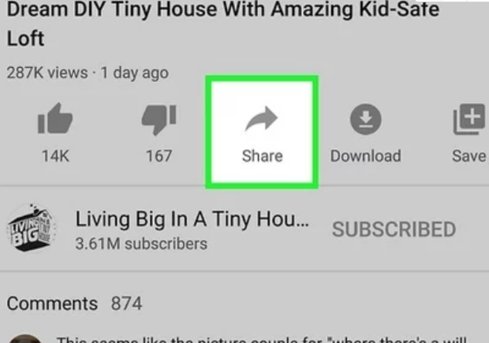Tap the thumbs down dislike icon
Viewport: 489px width, 343px height.
(x=159, y=120)
